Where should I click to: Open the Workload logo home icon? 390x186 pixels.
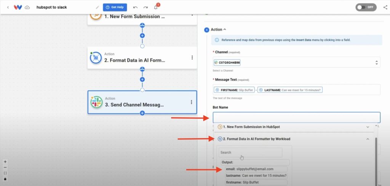pos(18,7)
